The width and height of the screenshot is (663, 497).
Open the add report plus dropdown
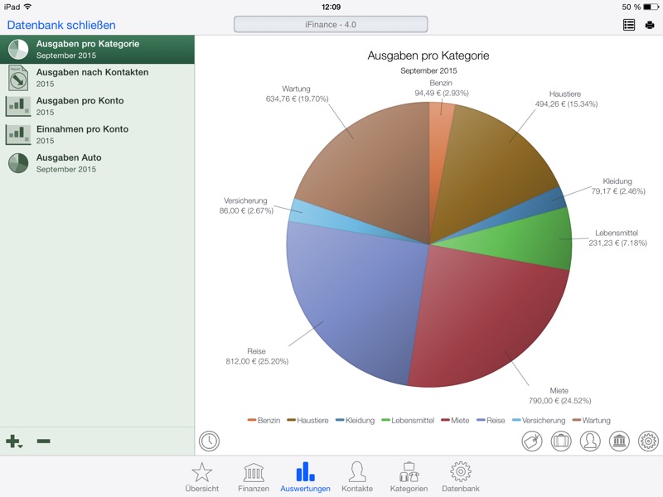(x=14, y=442)
